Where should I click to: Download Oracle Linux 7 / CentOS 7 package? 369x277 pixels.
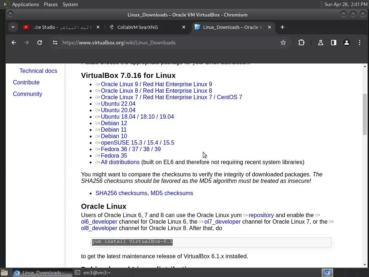171,97
